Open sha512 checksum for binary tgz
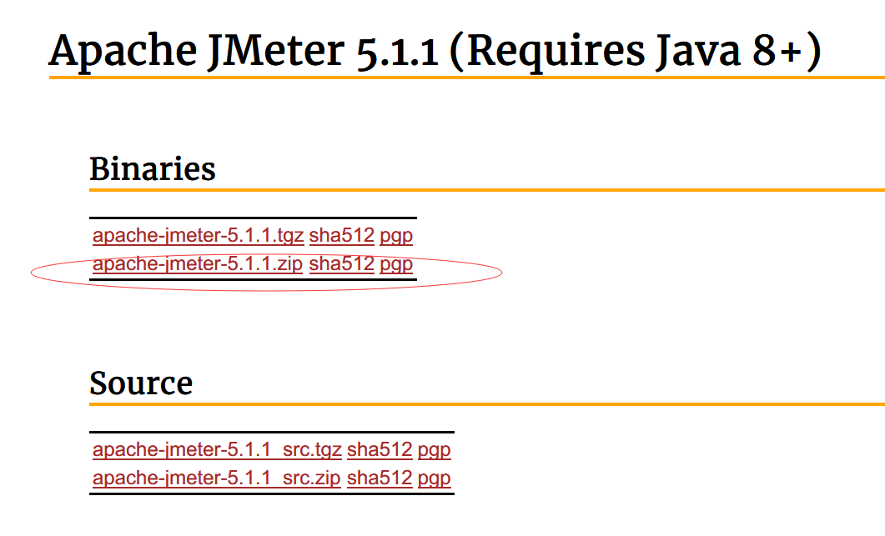Viewport: 885px width, 536px height. [341, 236]
